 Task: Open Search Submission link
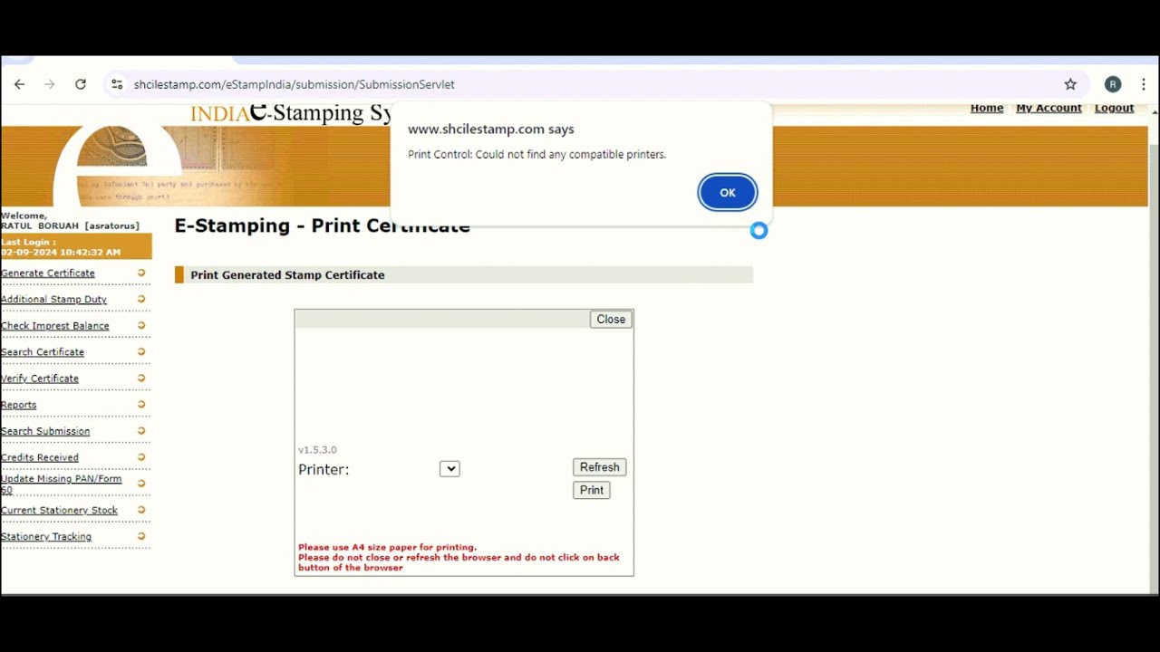tap(45, 430)
